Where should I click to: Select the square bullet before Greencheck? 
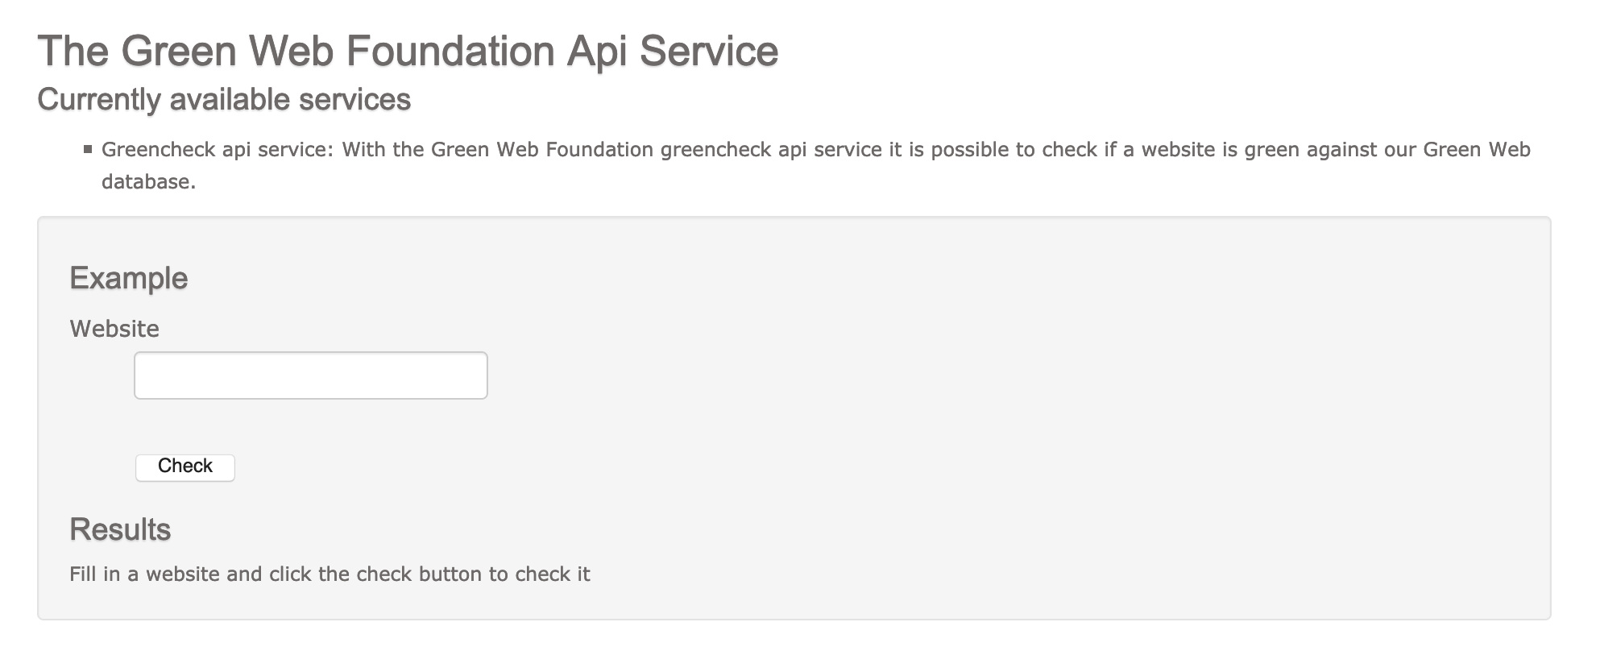88,149
